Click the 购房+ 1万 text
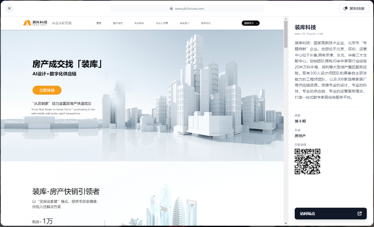Screen dimensions: 374x227 43,221
